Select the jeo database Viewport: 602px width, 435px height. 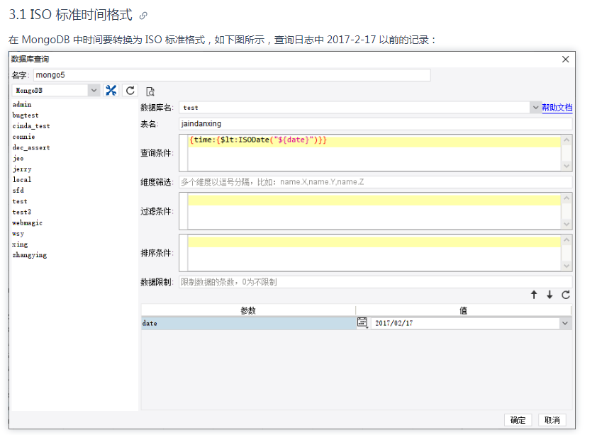click(x=18, y=158)
